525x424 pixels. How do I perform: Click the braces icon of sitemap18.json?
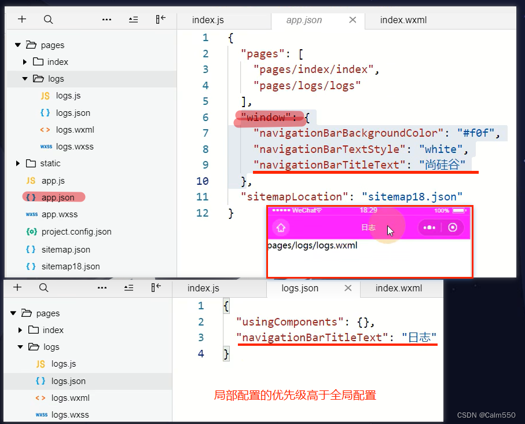click(31, 266)
